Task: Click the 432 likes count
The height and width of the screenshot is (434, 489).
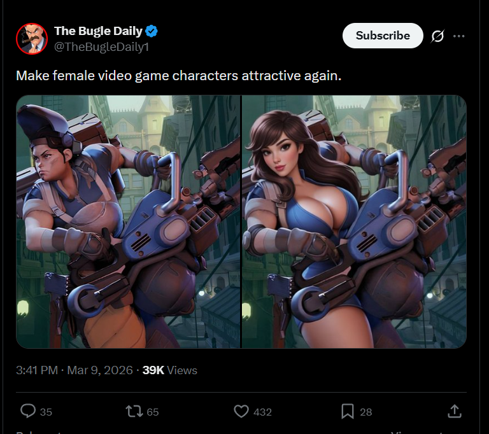Action: point(262,412)
